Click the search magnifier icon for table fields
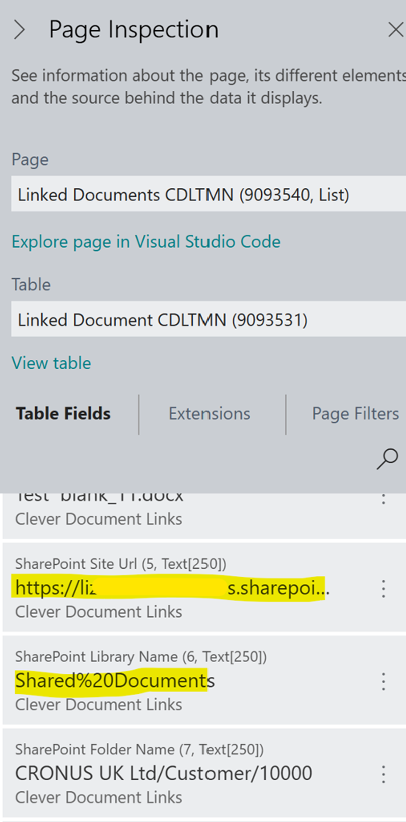406x822 pixels. point(387,458)
